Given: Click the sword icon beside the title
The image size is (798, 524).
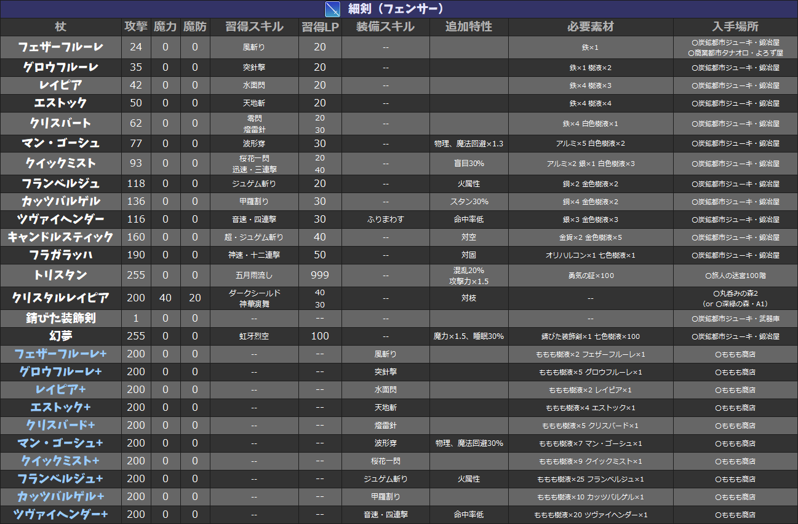Looking at the screenshot, I should pos(332,9).
